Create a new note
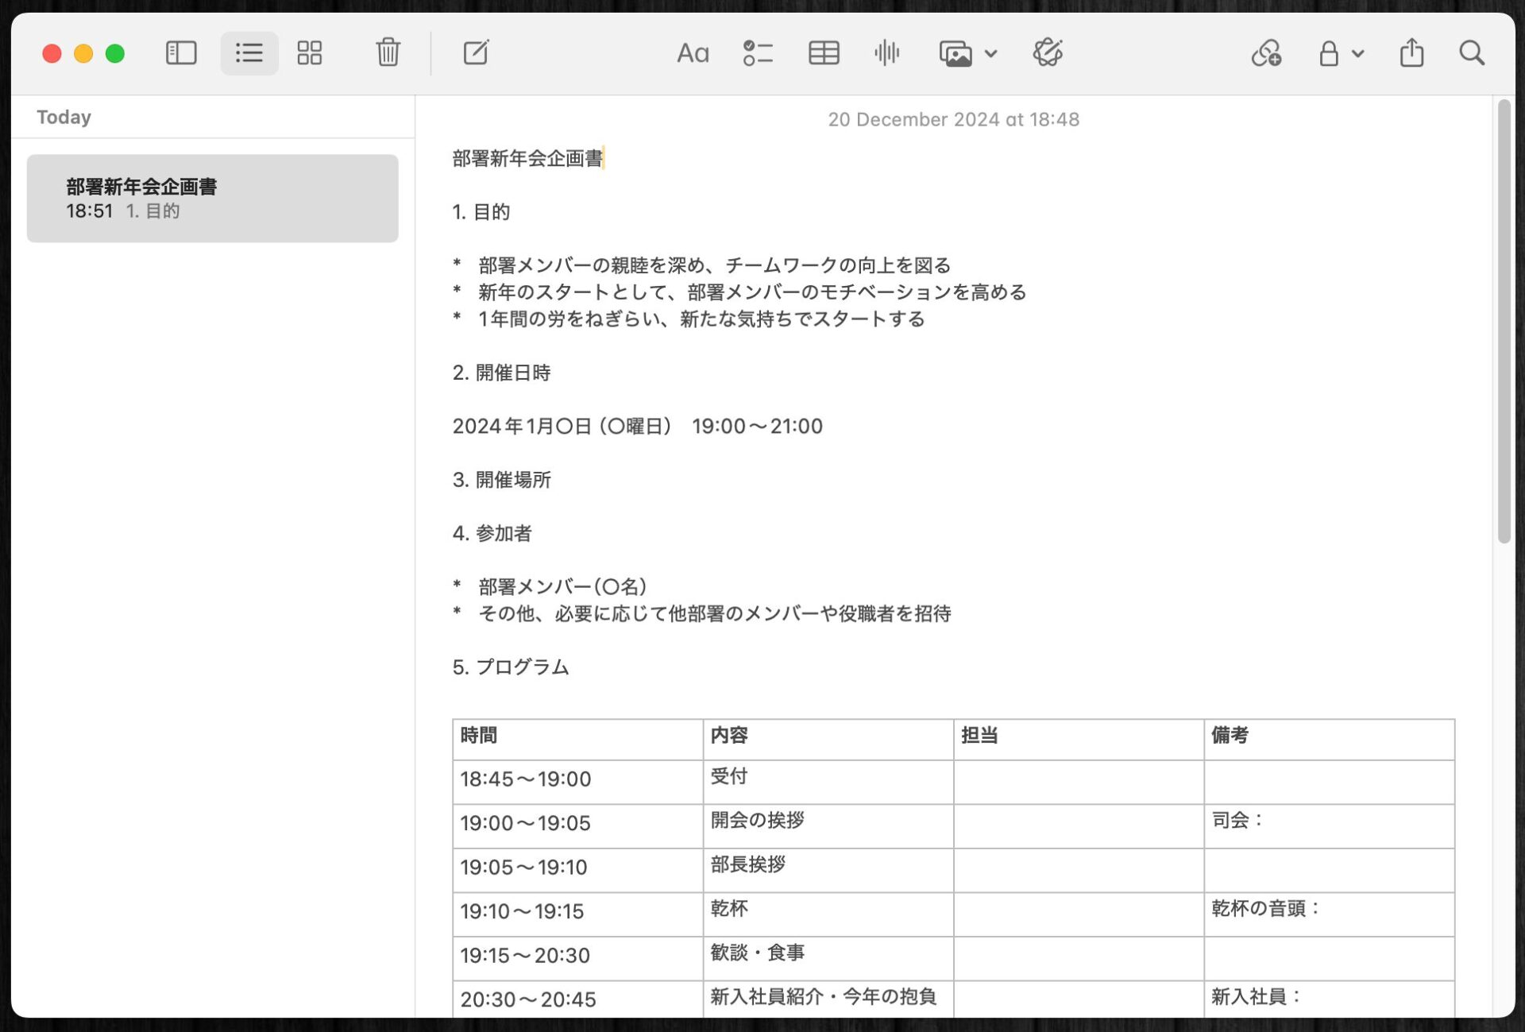The height and width of the screenshot is (1032, 1525). [476, 53]
